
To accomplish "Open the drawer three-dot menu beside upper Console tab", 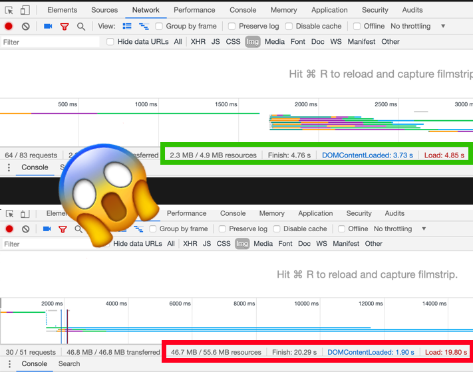I will coord(9,167).
